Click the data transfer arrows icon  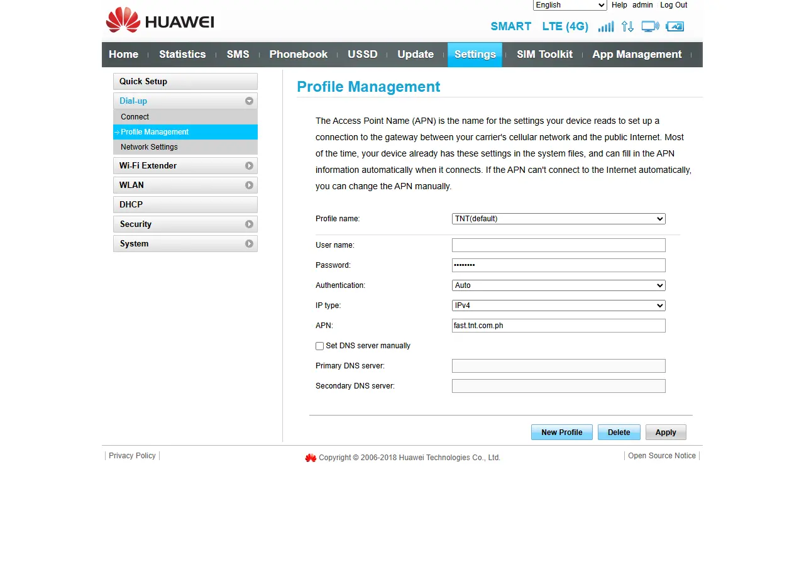click(x=627, y=26)
